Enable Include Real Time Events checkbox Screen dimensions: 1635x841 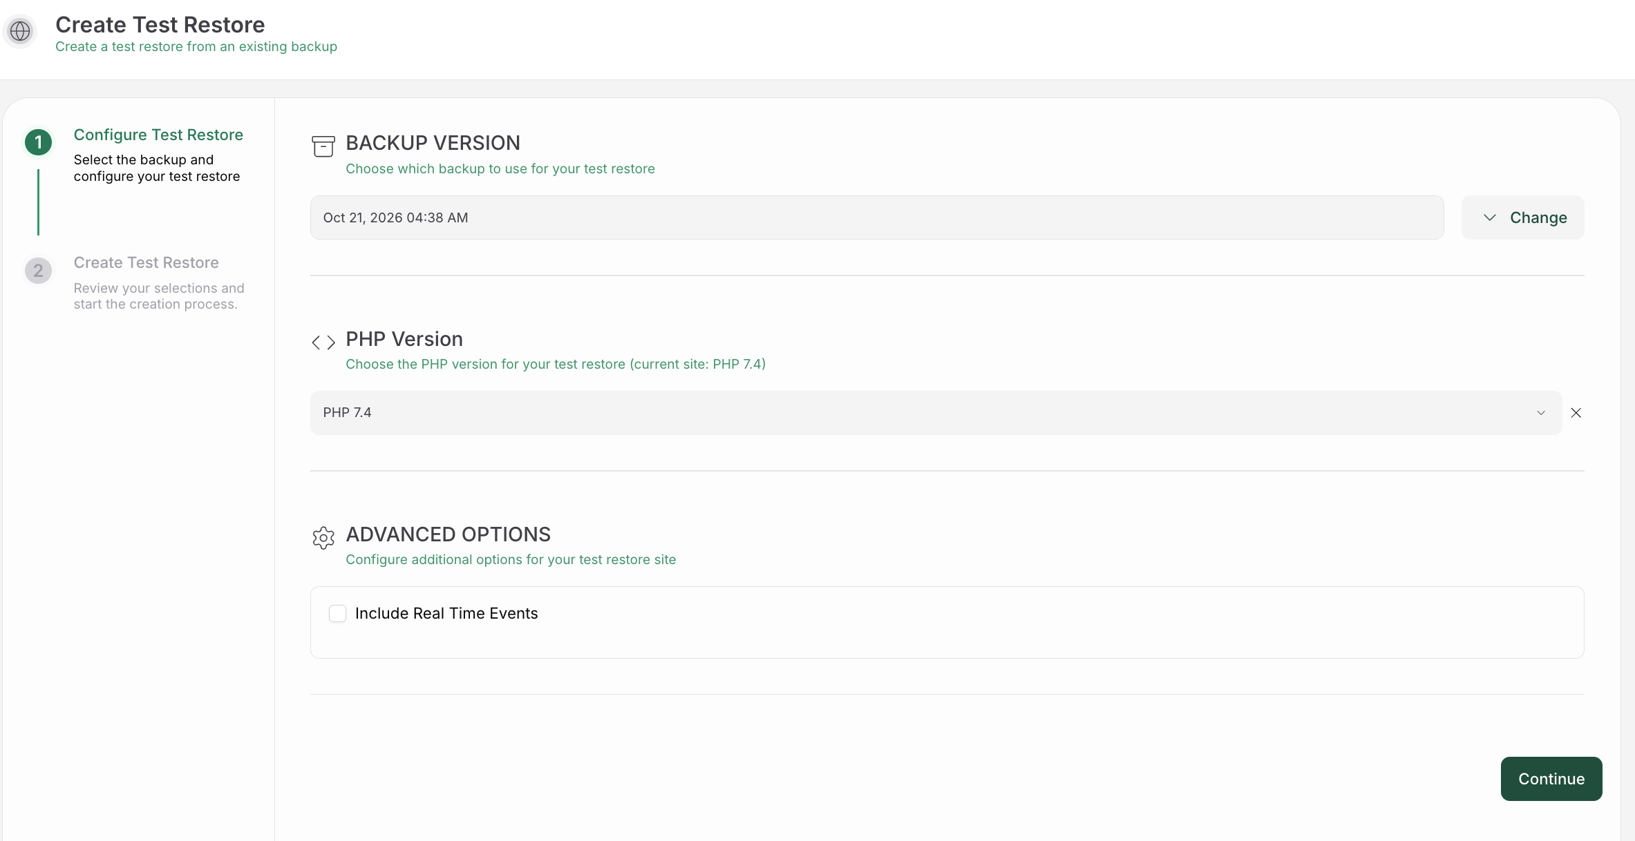(337, 613)
